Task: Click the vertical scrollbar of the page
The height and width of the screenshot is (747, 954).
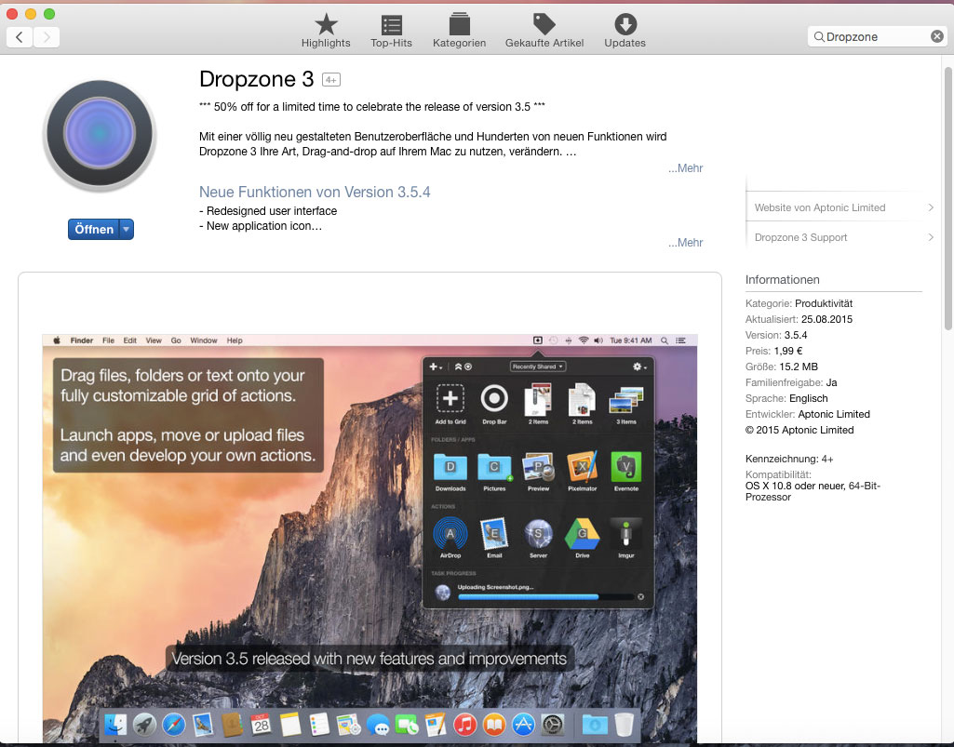Action: point(947,198)
